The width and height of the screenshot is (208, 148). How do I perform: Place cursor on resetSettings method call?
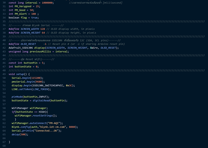pyautogui.click(x=44, y=115)
